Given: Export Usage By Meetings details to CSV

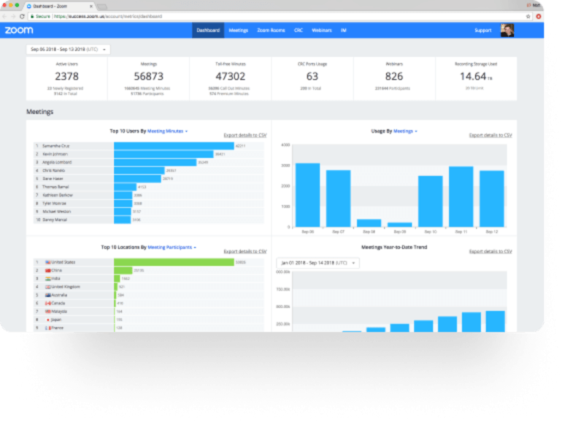Looking at the screenshot, I should pyautogui.click(x=490, y=135).
